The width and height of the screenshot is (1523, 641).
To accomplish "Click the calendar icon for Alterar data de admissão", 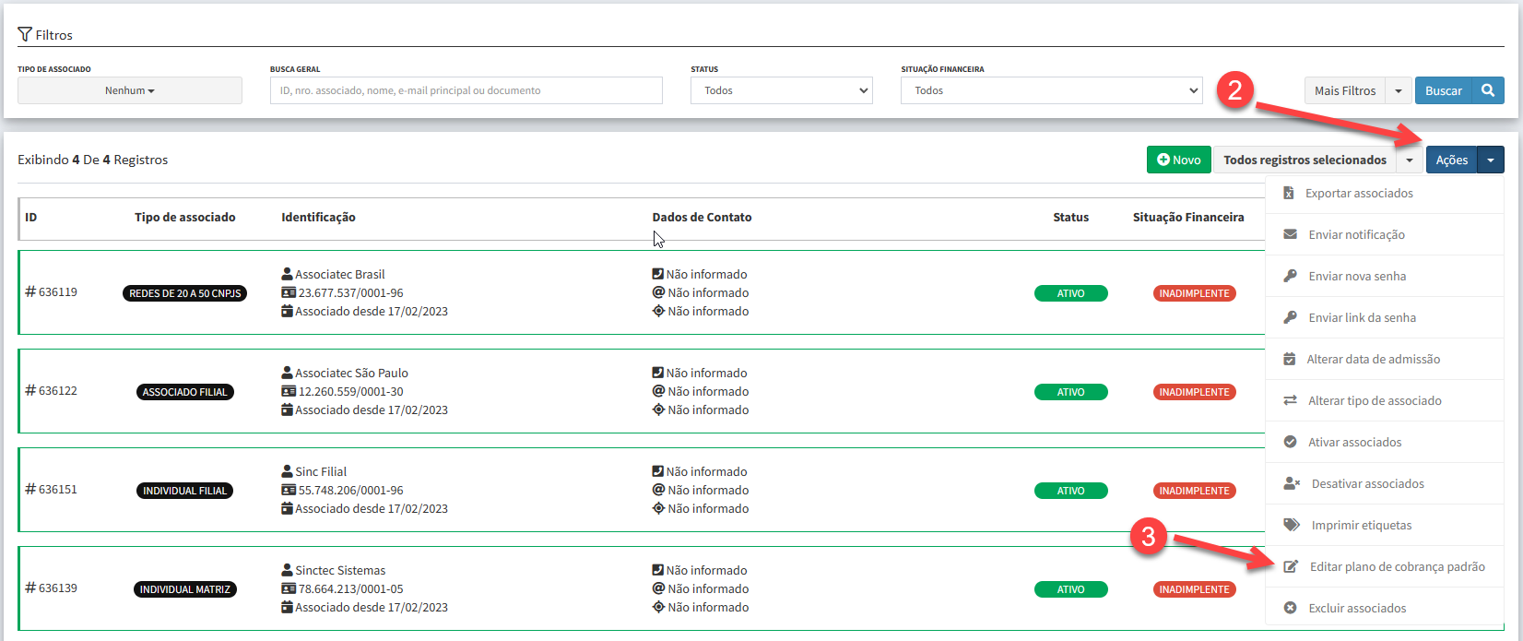I will [1290, 359].
